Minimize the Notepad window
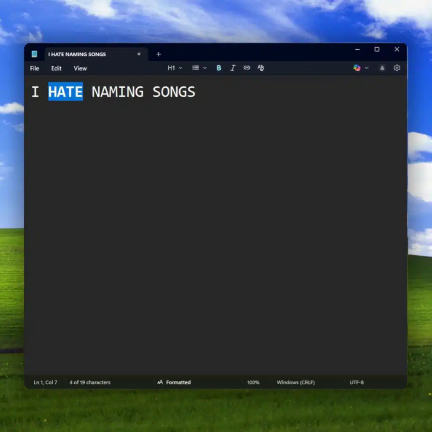This screenshot has height=432, width=432. (x=357, y=49)
